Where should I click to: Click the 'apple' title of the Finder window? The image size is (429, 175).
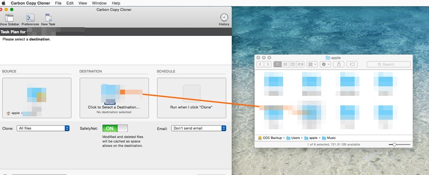coord(336,58)
